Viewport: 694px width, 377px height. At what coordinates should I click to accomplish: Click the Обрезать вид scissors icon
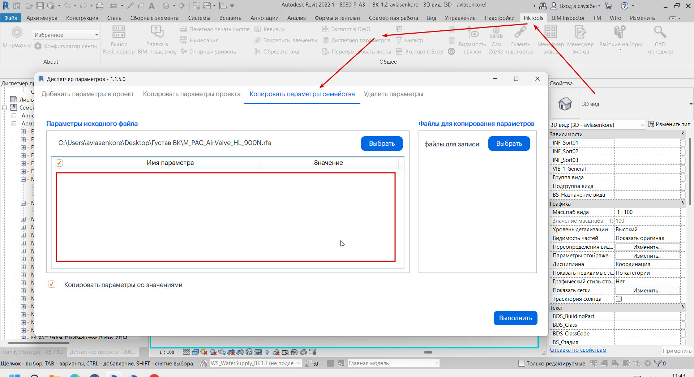[257, 52]
